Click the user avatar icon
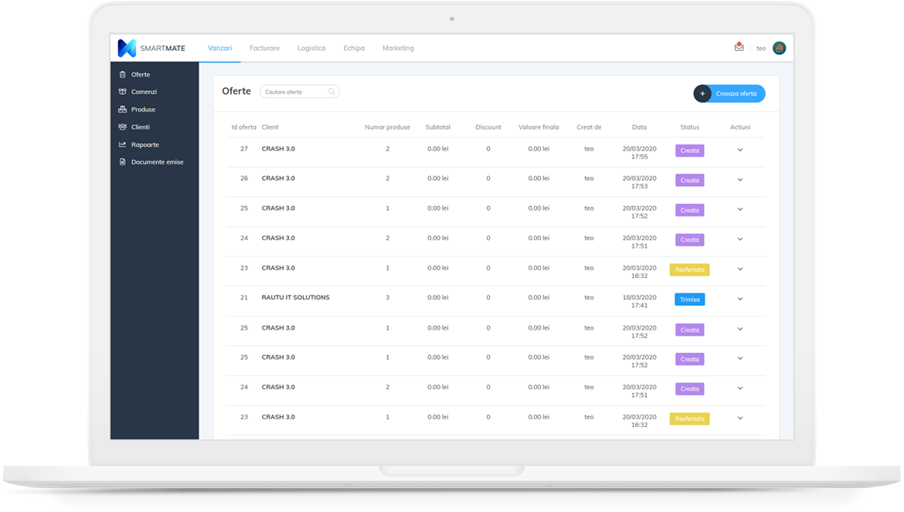904x512 pixels. tap(779, 48)
